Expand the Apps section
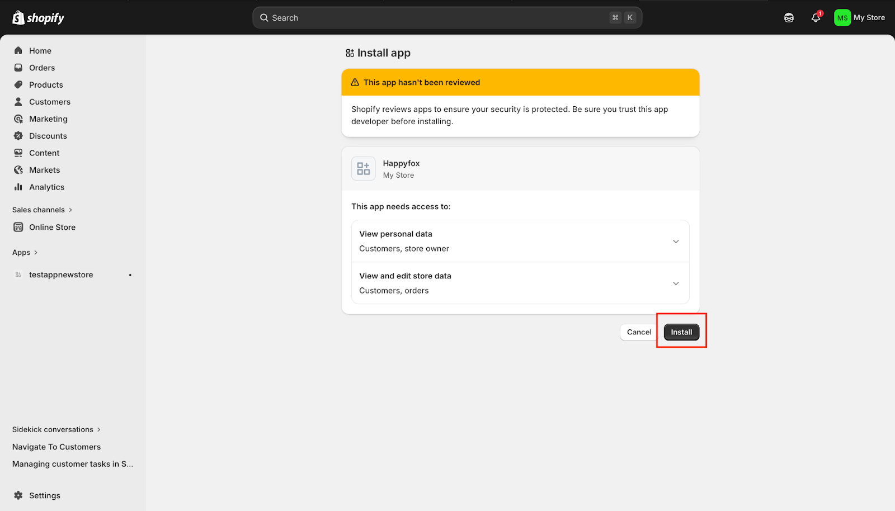The height and width of the screenshot is (511, 895). [x=25, y=253]
